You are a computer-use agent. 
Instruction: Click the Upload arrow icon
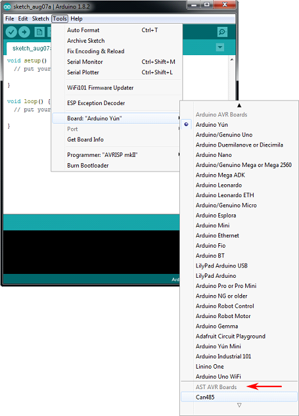click(x=24, y=32)
